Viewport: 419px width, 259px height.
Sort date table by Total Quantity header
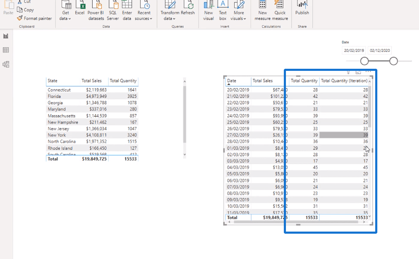point(304,81)
